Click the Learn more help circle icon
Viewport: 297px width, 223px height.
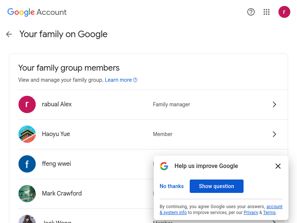(135, 80)
